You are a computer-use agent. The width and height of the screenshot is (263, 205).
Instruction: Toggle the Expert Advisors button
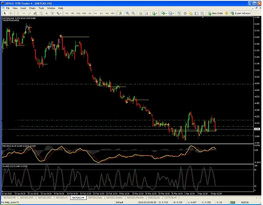tap(241, 13)
